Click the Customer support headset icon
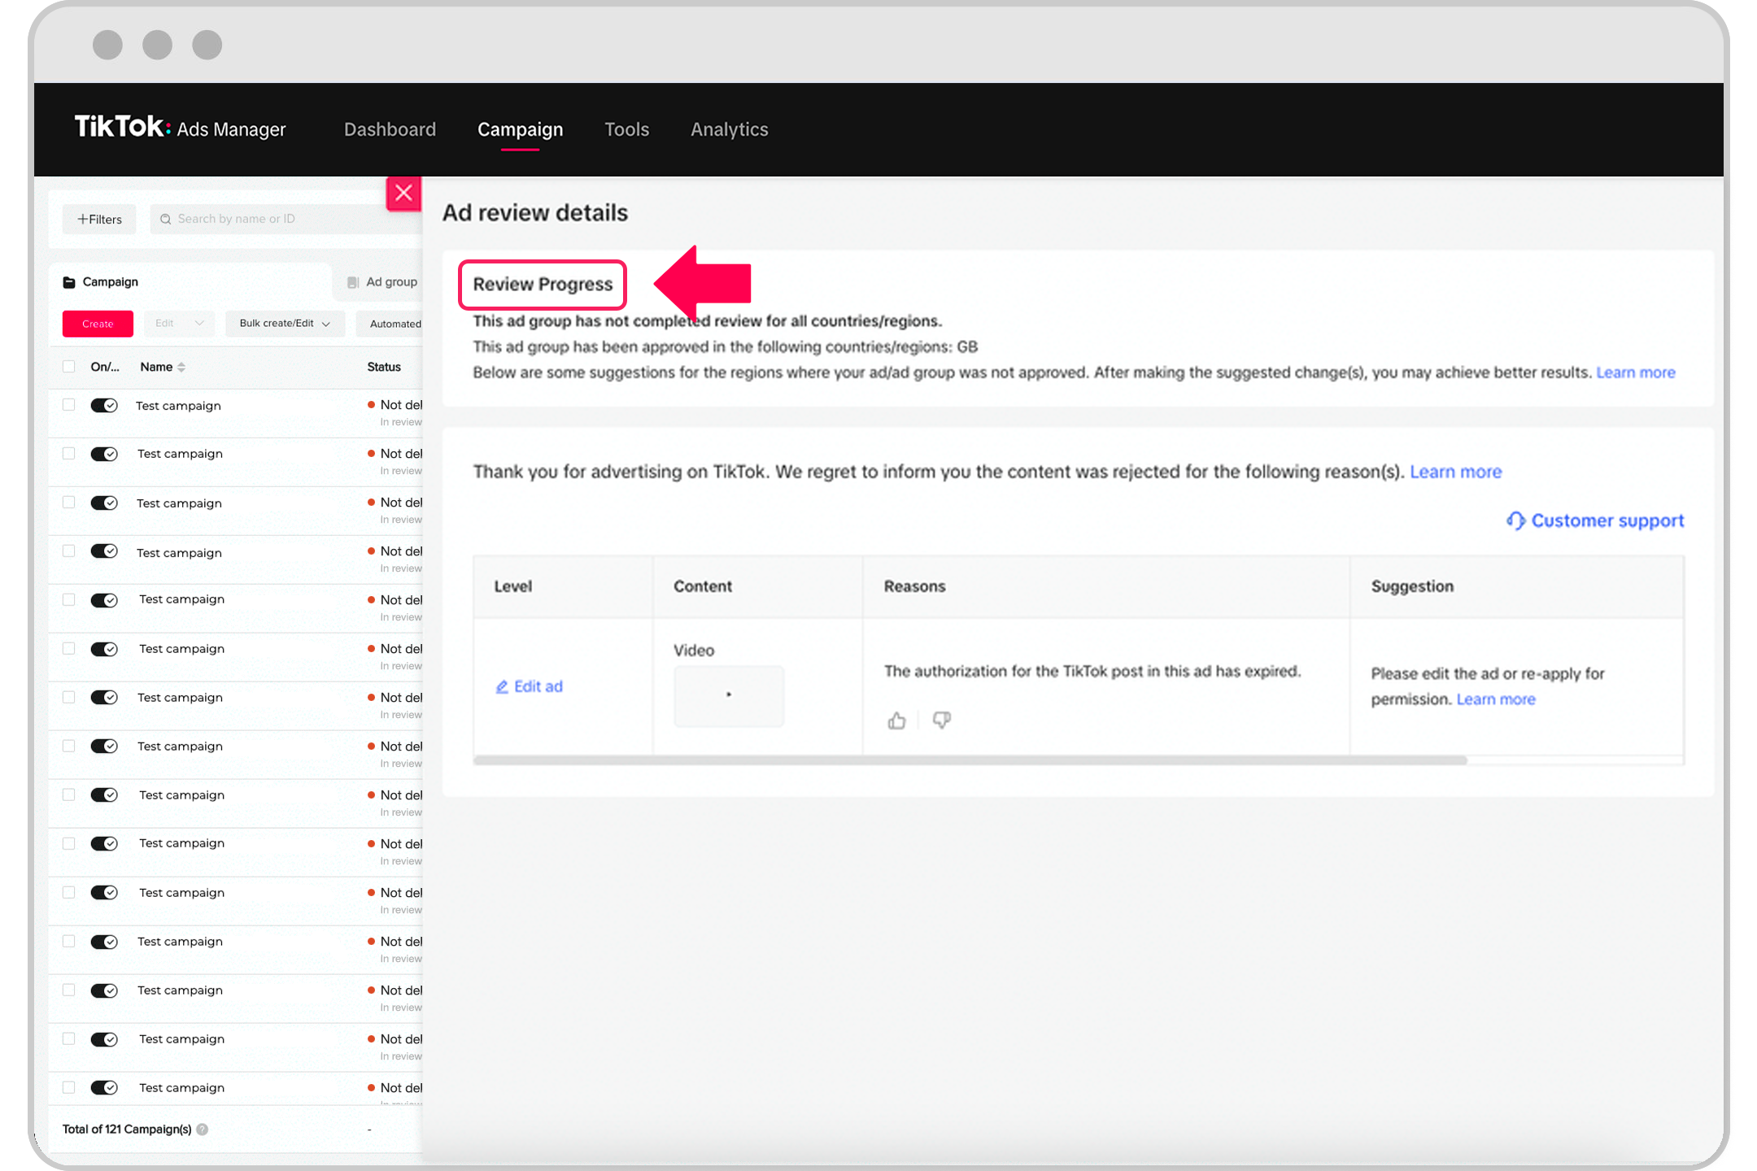Screen dimensions: 1757x1171 [1515, 520]
